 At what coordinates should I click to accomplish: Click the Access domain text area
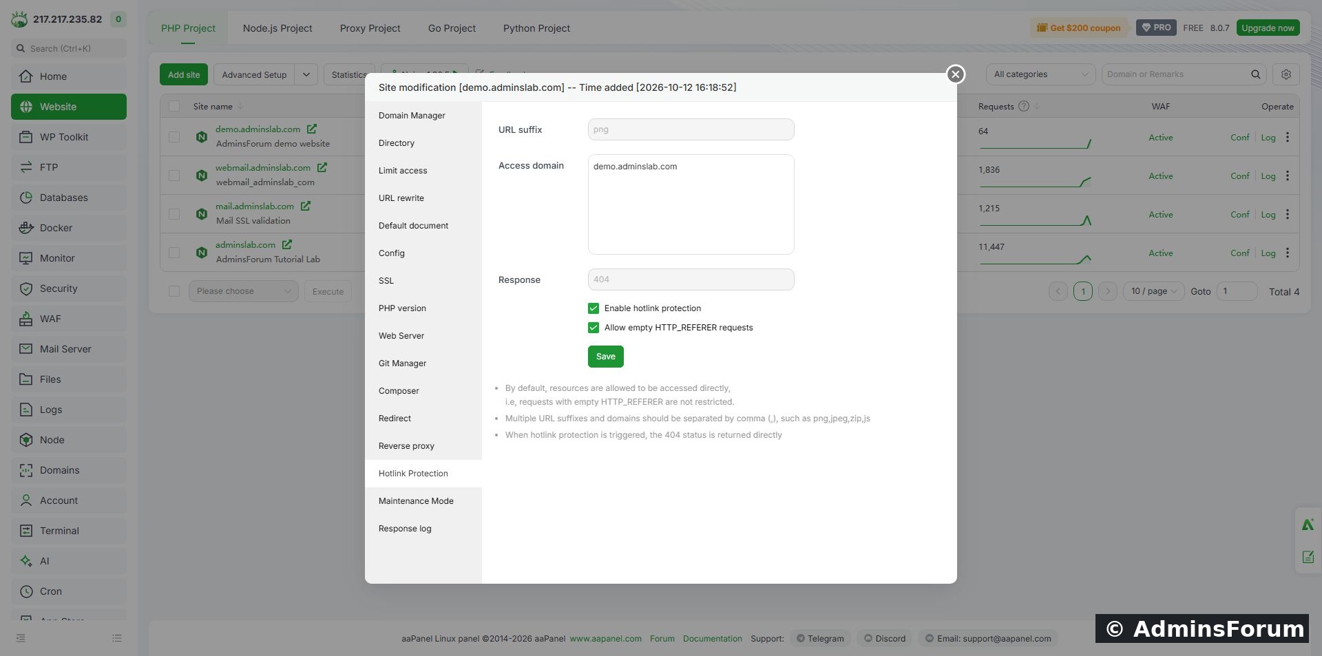(691, 204)
